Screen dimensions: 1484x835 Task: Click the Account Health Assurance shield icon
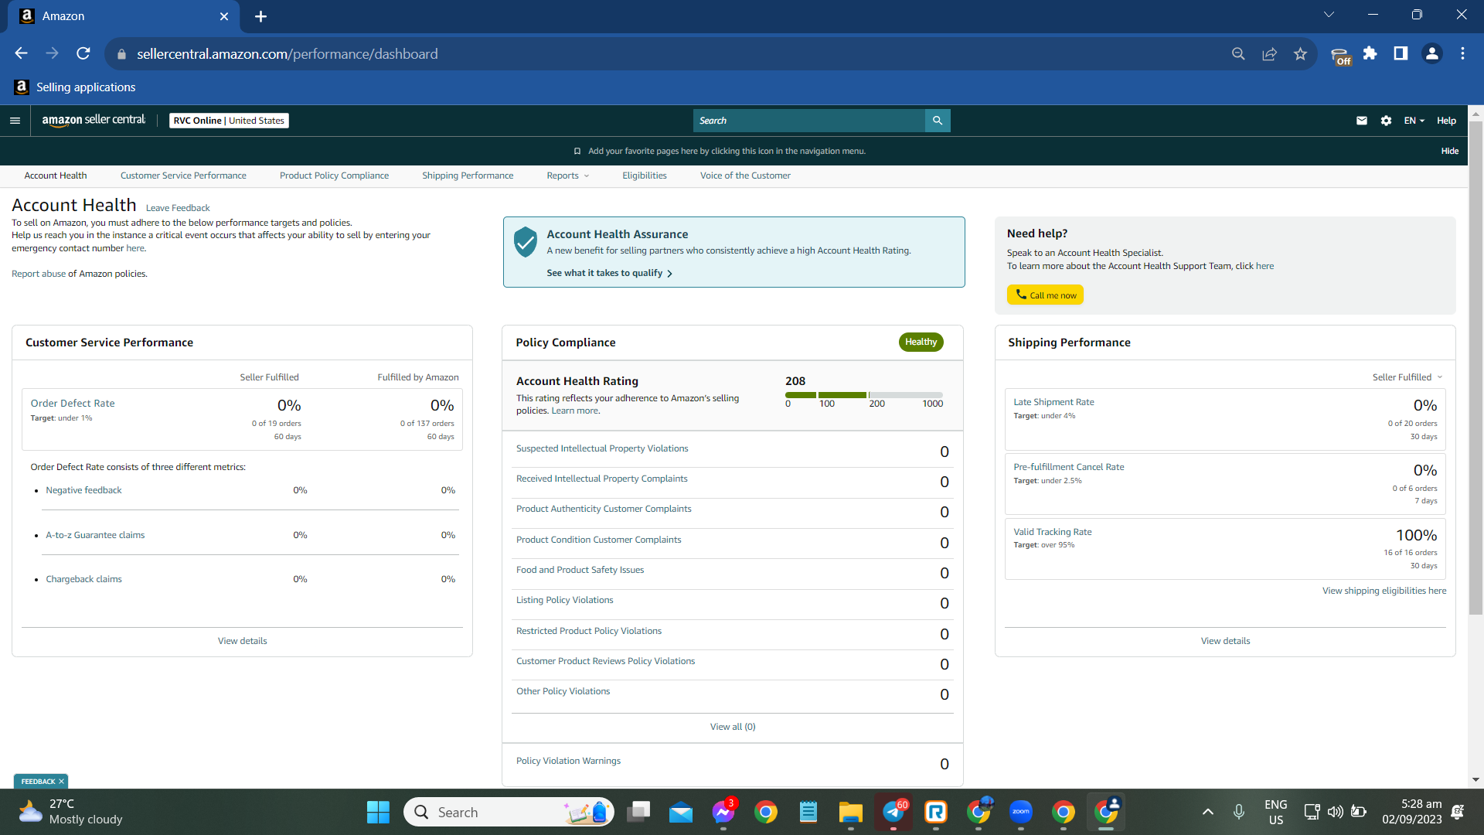pos(526,242)
